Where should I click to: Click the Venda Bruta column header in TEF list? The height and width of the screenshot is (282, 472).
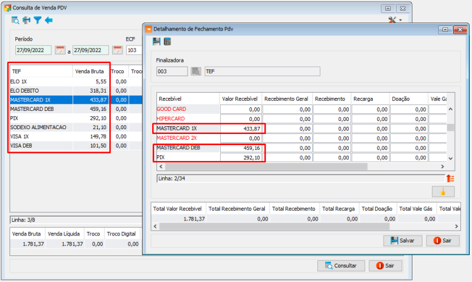(x=91, y=71)
